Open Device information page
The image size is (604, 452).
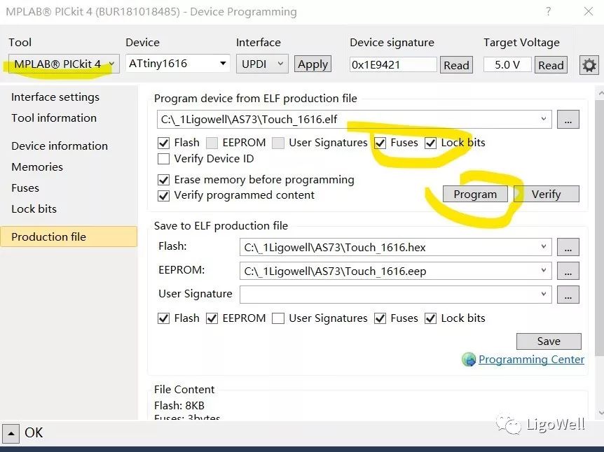[x=60, y=146]
